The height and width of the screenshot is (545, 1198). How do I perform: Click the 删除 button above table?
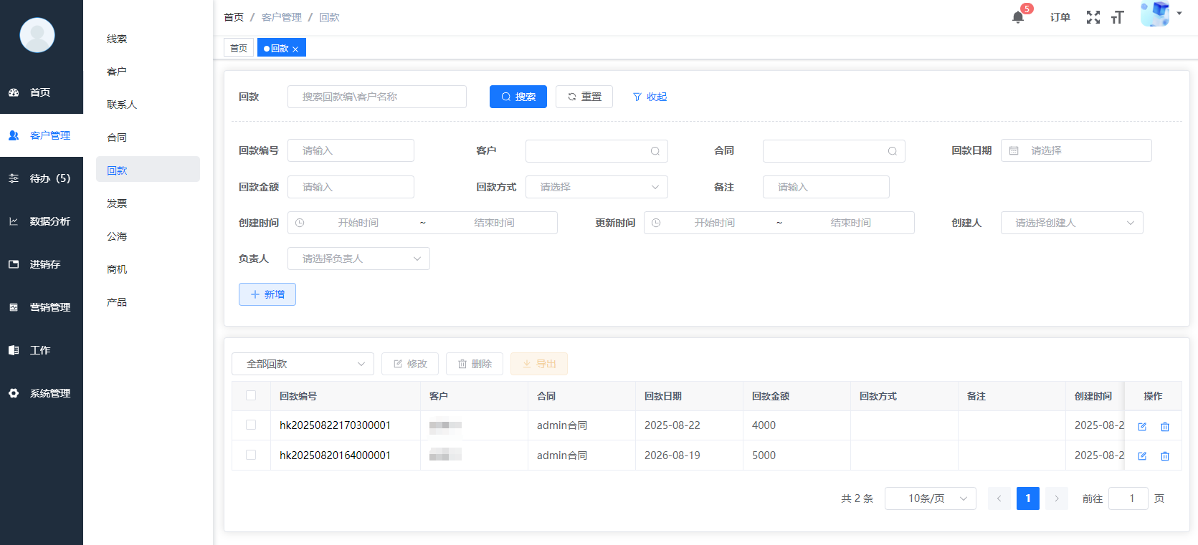[475, 364]
